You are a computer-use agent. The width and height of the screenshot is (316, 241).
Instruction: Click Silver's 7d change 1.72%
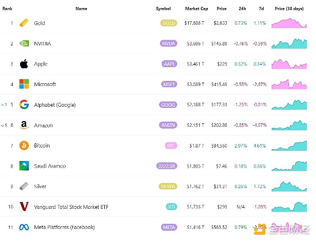(260, 186)
